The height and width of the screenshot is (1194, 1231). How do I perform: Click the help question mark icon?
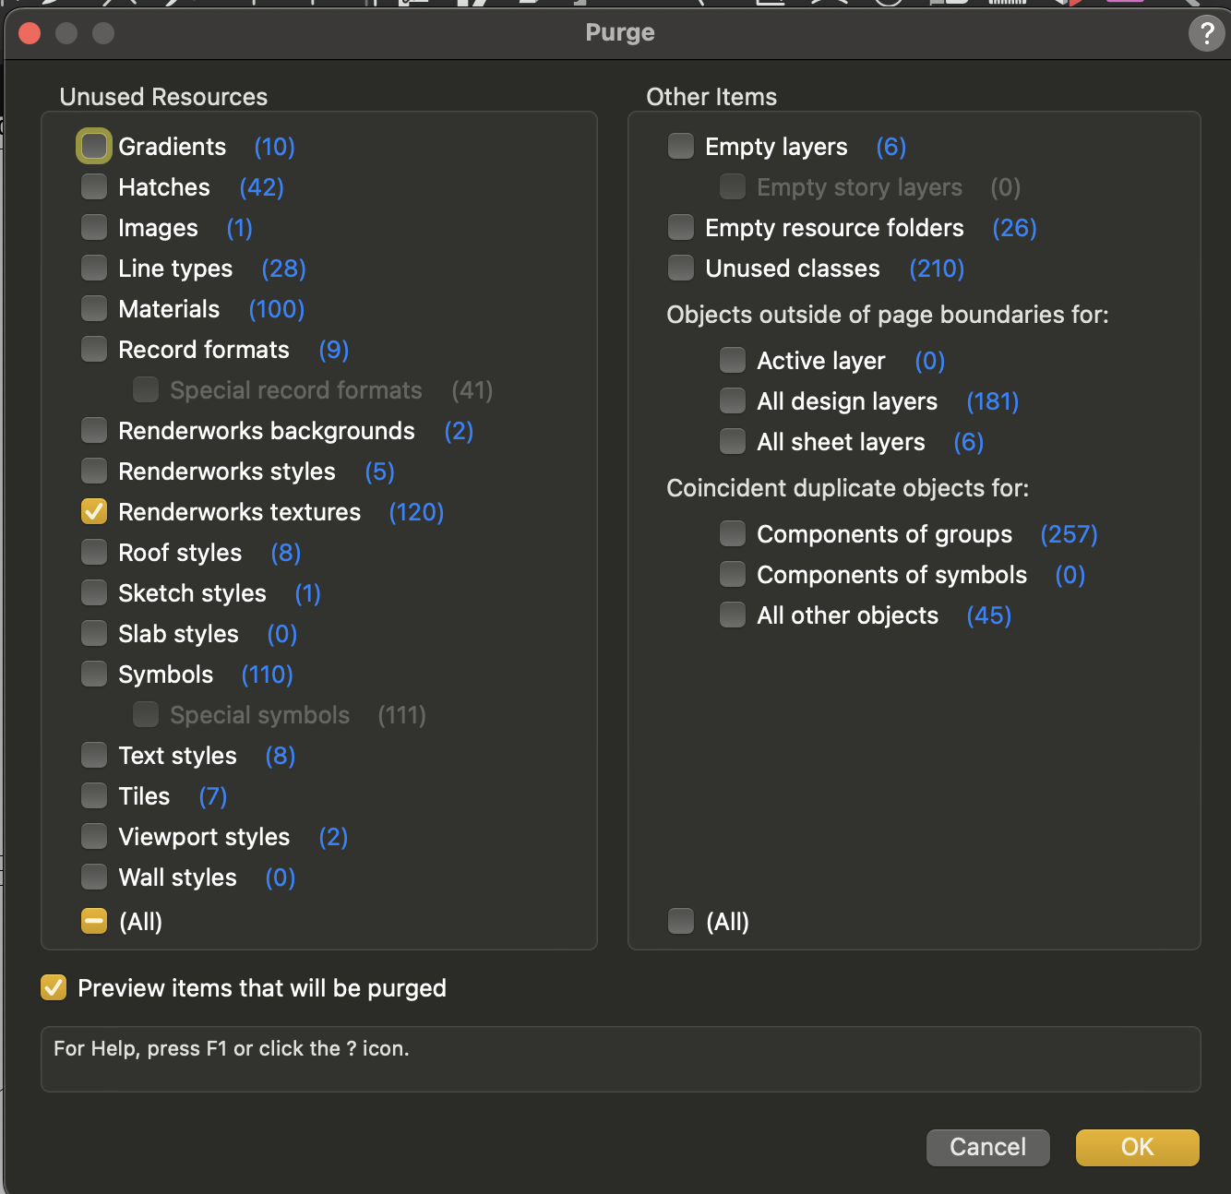pyautogui.click(x=1206, y=34)
